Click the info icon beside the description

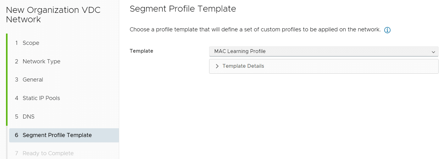point(387,30)
